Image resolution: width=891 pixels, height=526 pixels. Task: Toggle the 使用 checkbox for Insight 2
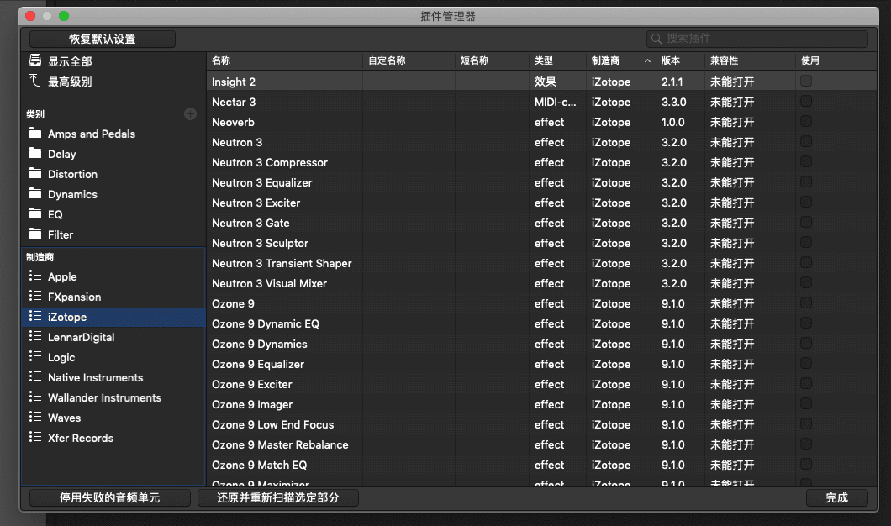pyautogui.click(x=806, y=82)
